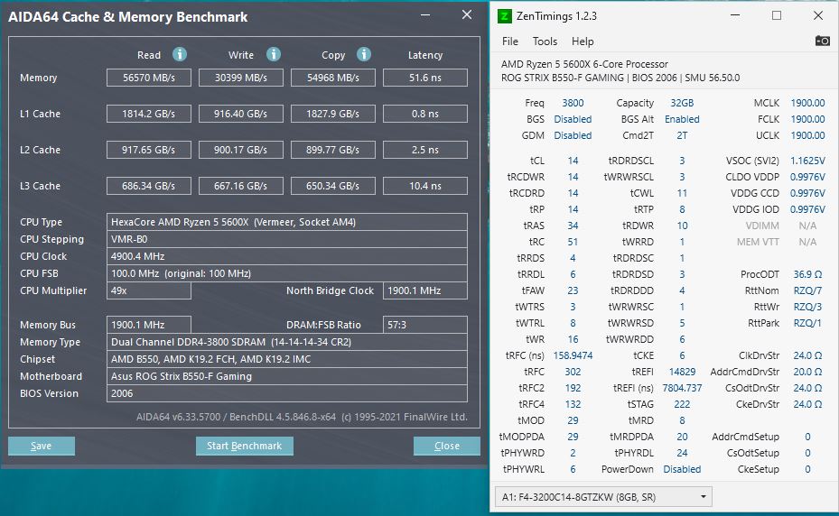This screenshot has width=839, height=516.
Task: Select L3 Cache Read 686.34 GB/s
Action: 149,186
